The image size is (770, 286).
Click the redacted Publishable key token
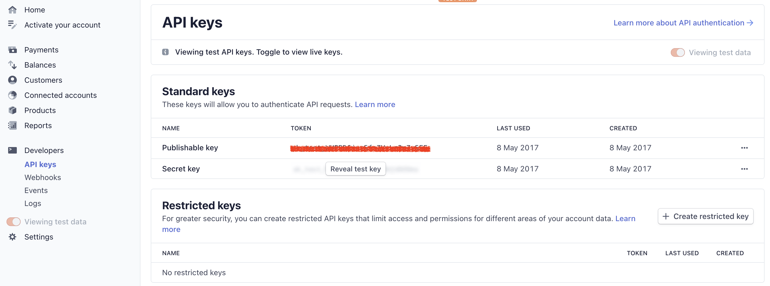tap(360, 148)
